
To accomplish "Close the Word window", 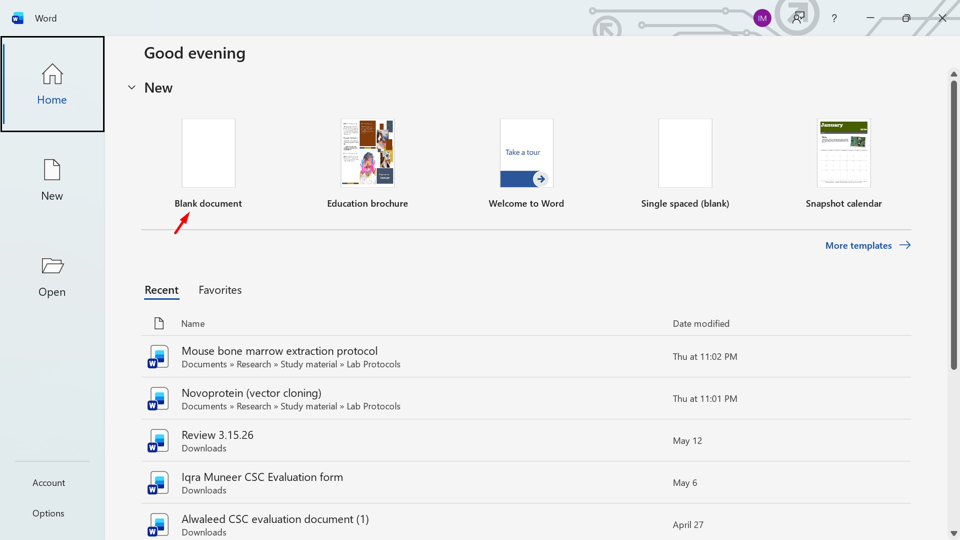I will pyautogui.click(x=942, y=18).
